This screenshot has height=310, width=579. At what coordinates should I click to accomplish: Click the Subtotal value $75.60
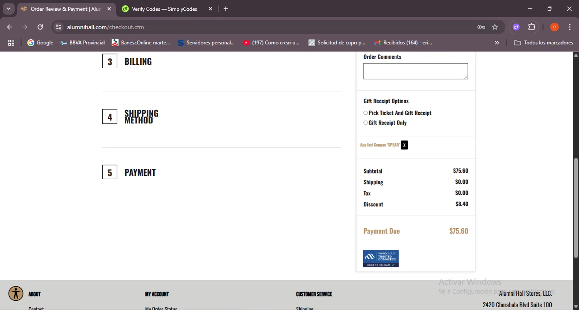click(x=460, y=171)
